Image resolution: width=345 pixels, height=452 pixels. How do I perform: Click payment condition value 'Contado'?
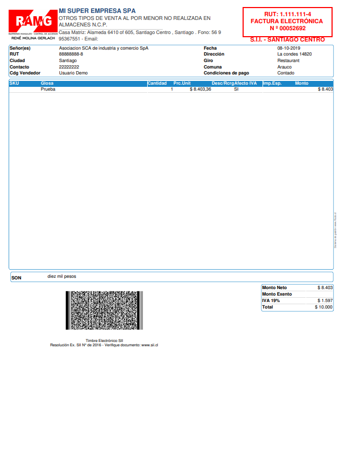[x=286, y=73]
